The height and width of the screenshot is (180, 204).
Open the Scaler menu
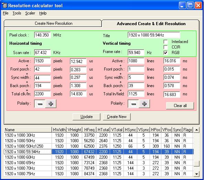click(30, 13)
